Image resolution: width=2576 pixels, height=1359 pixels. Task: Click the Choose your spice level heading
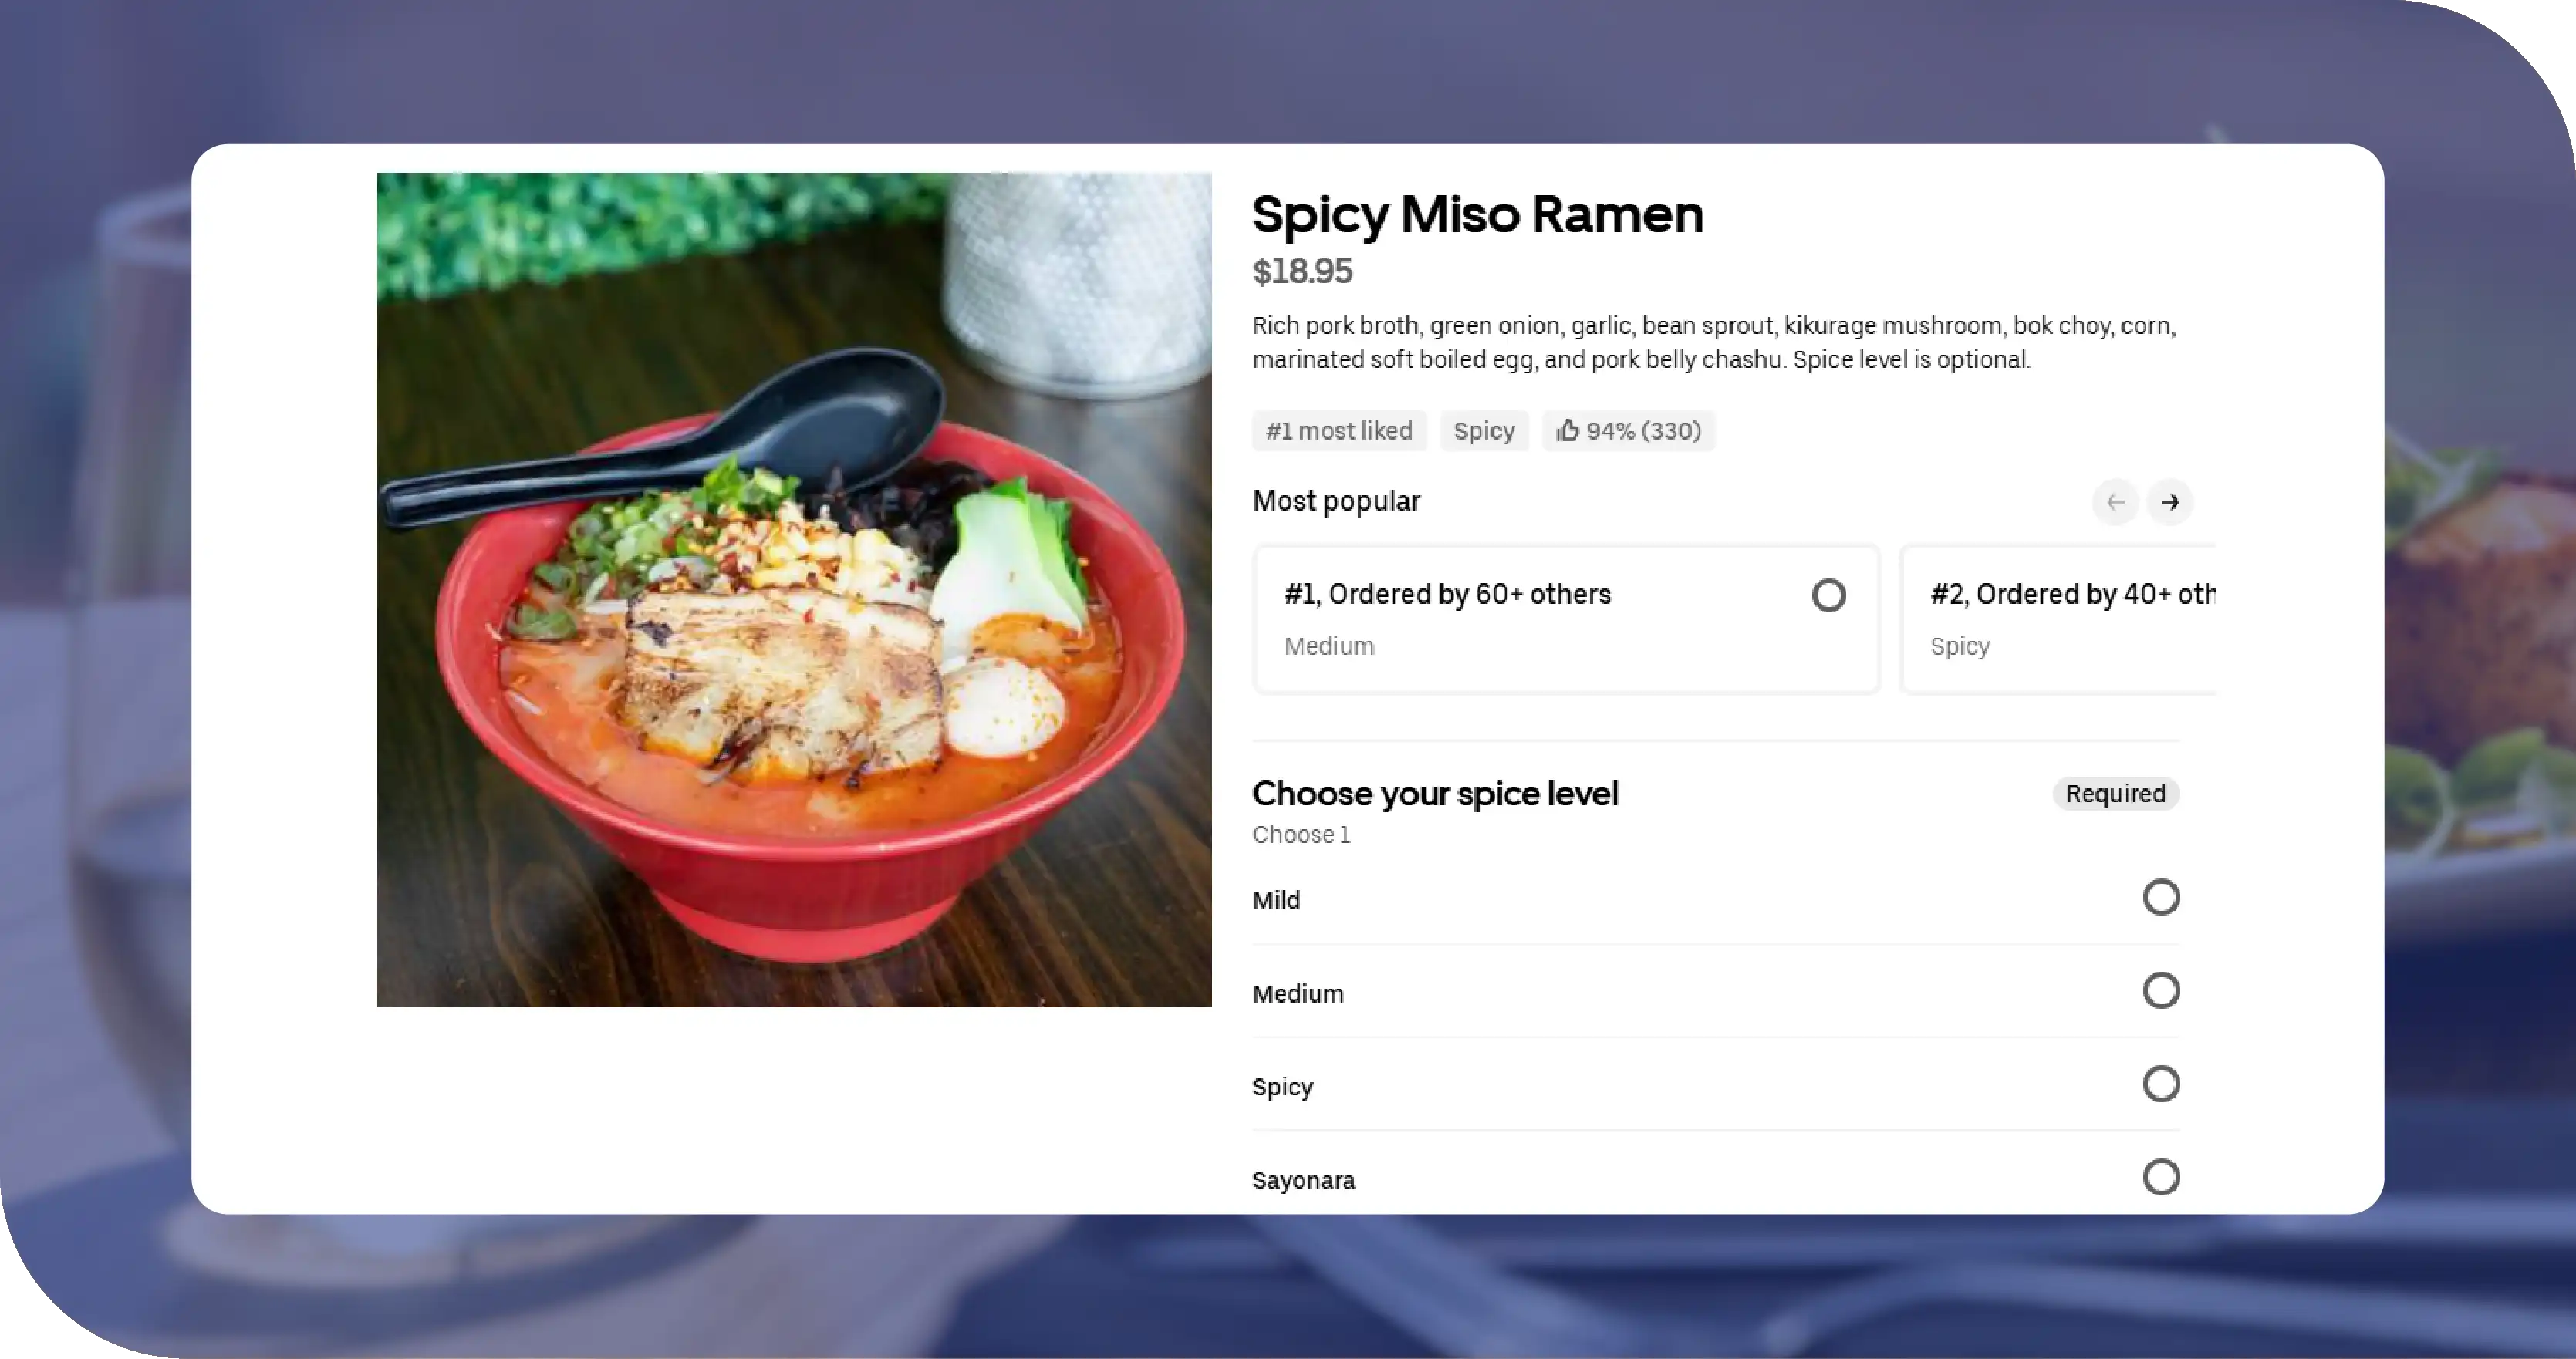(1435, 794)
